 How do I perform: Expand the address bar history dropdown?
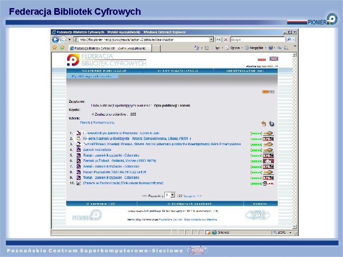pos(212,40)
